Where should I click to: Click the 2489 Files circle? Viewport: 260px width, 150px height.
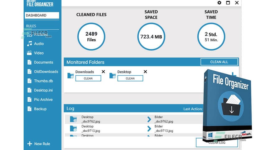click(x=91, y=37)
